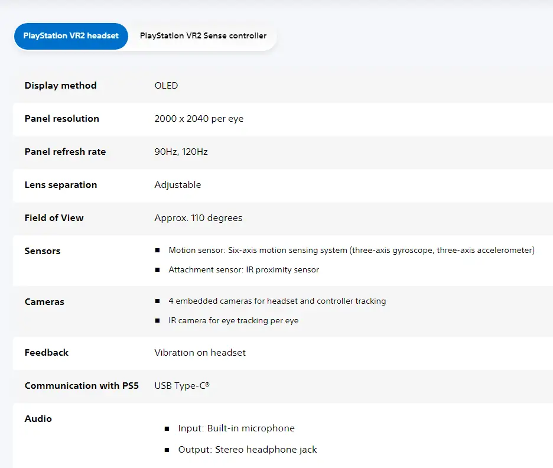This screenshot has height=468, width=553.
Task: Click the 4 embedded cameras bullet text
Action: [276, 301]
